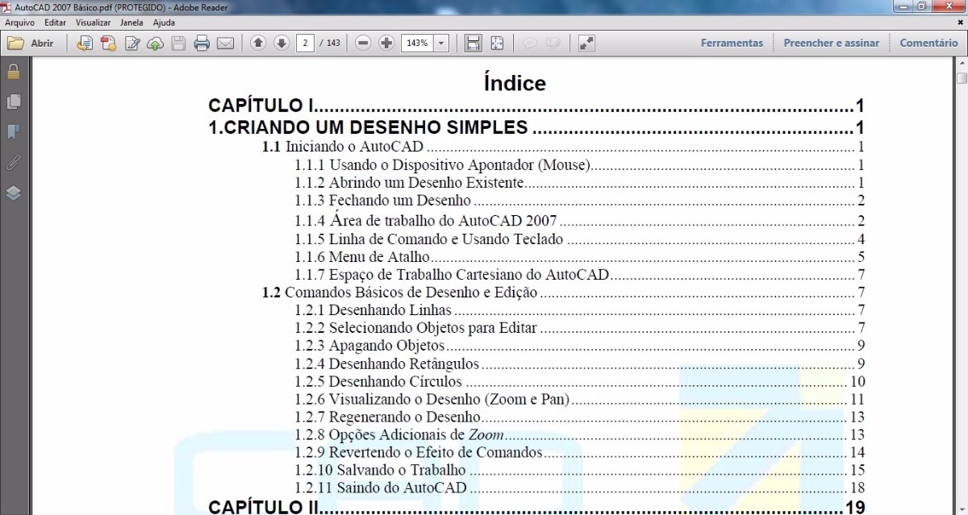Open the Editar menu
The image size is (968, 515).
[56, 23]
